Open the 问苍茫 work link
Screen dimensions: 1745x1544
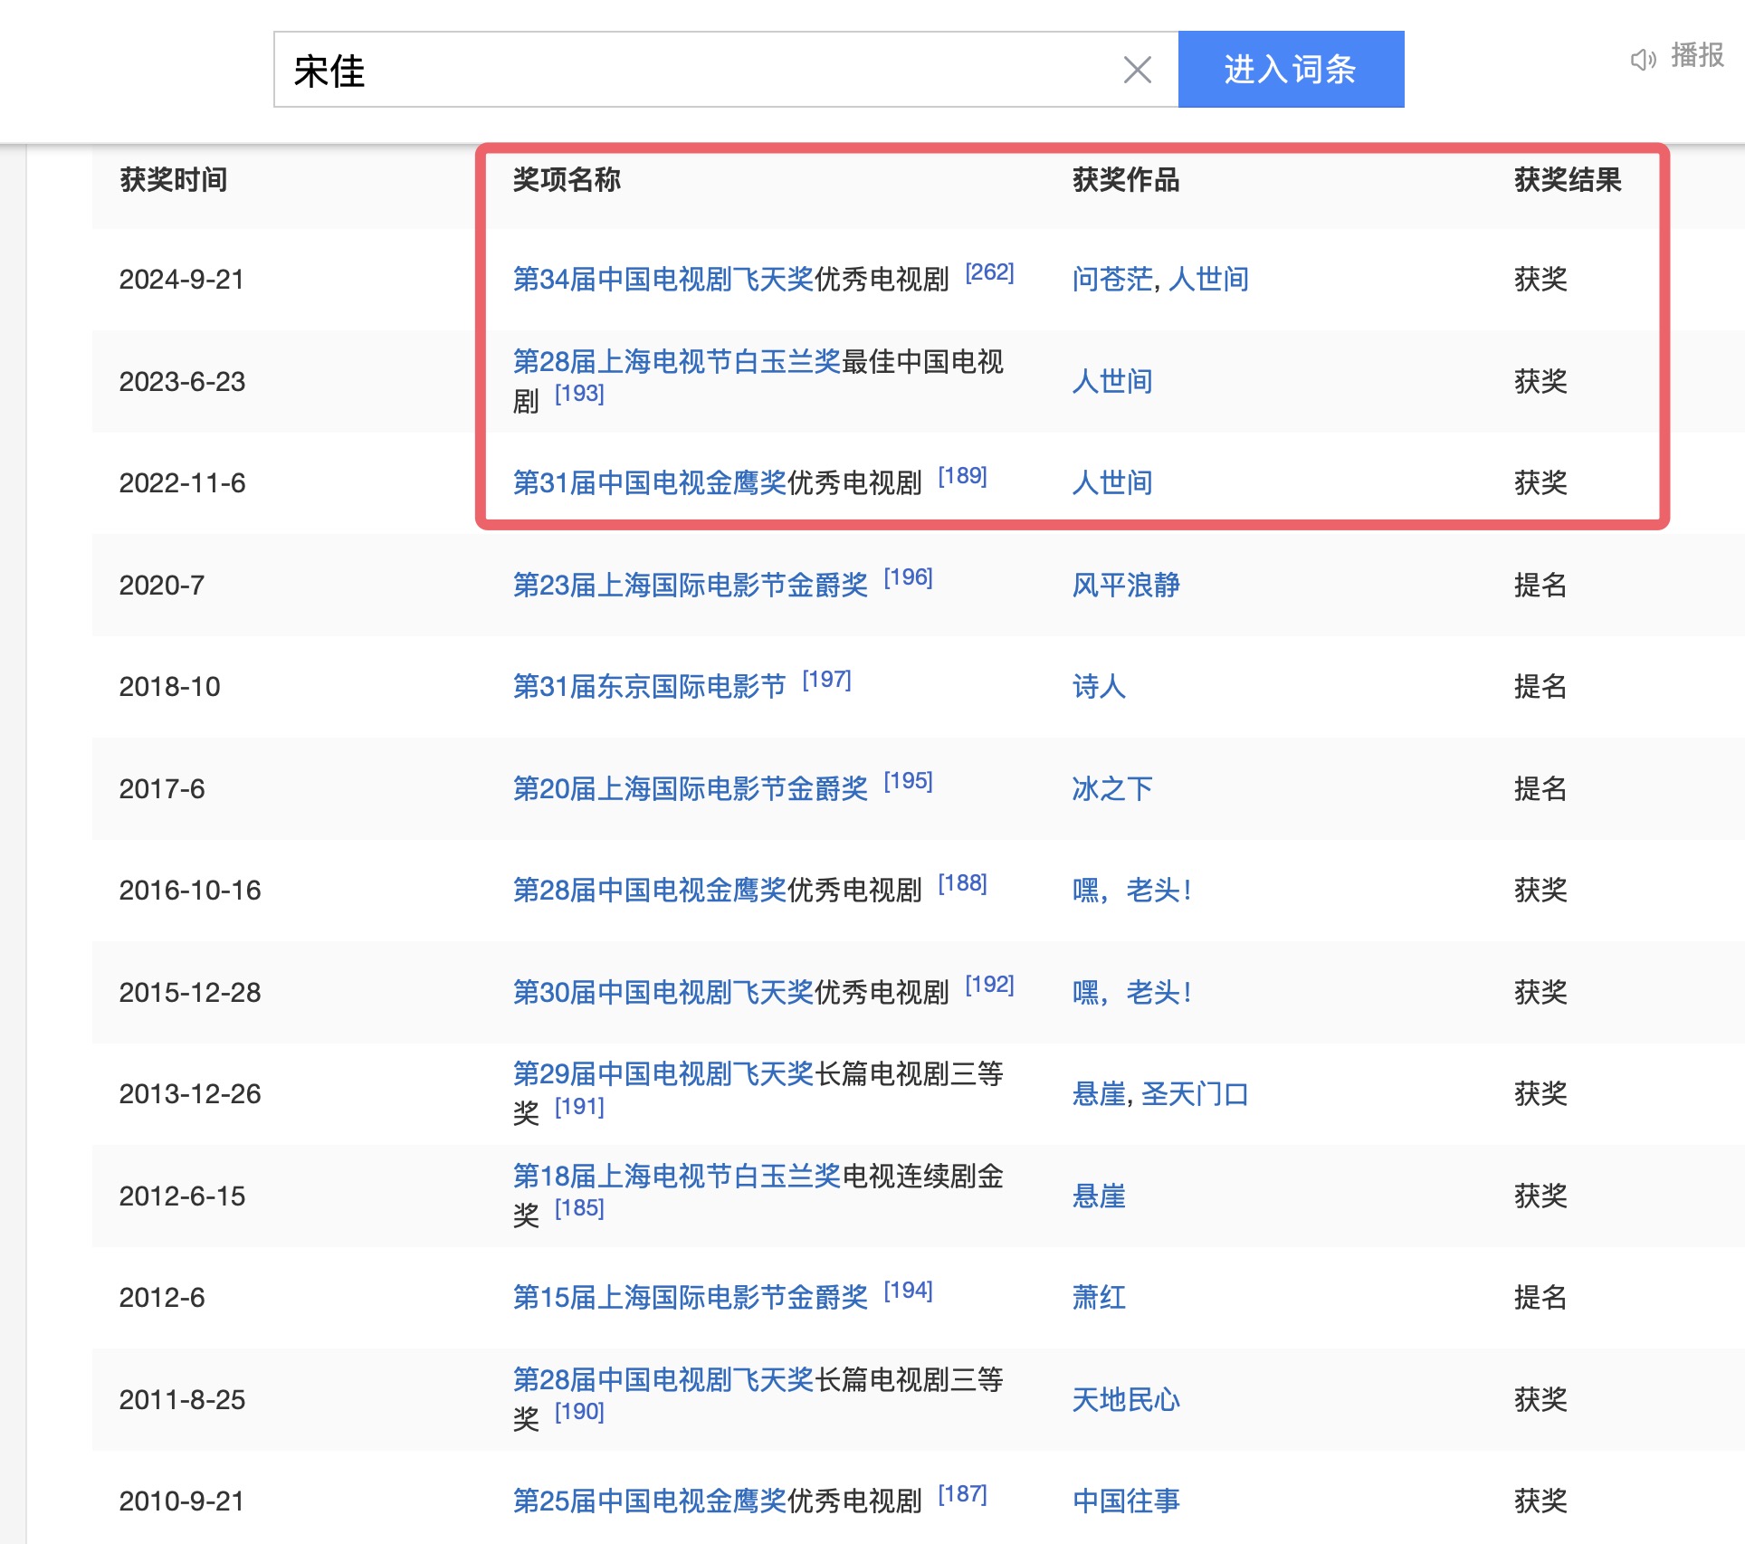click(x=1112, y=280)
